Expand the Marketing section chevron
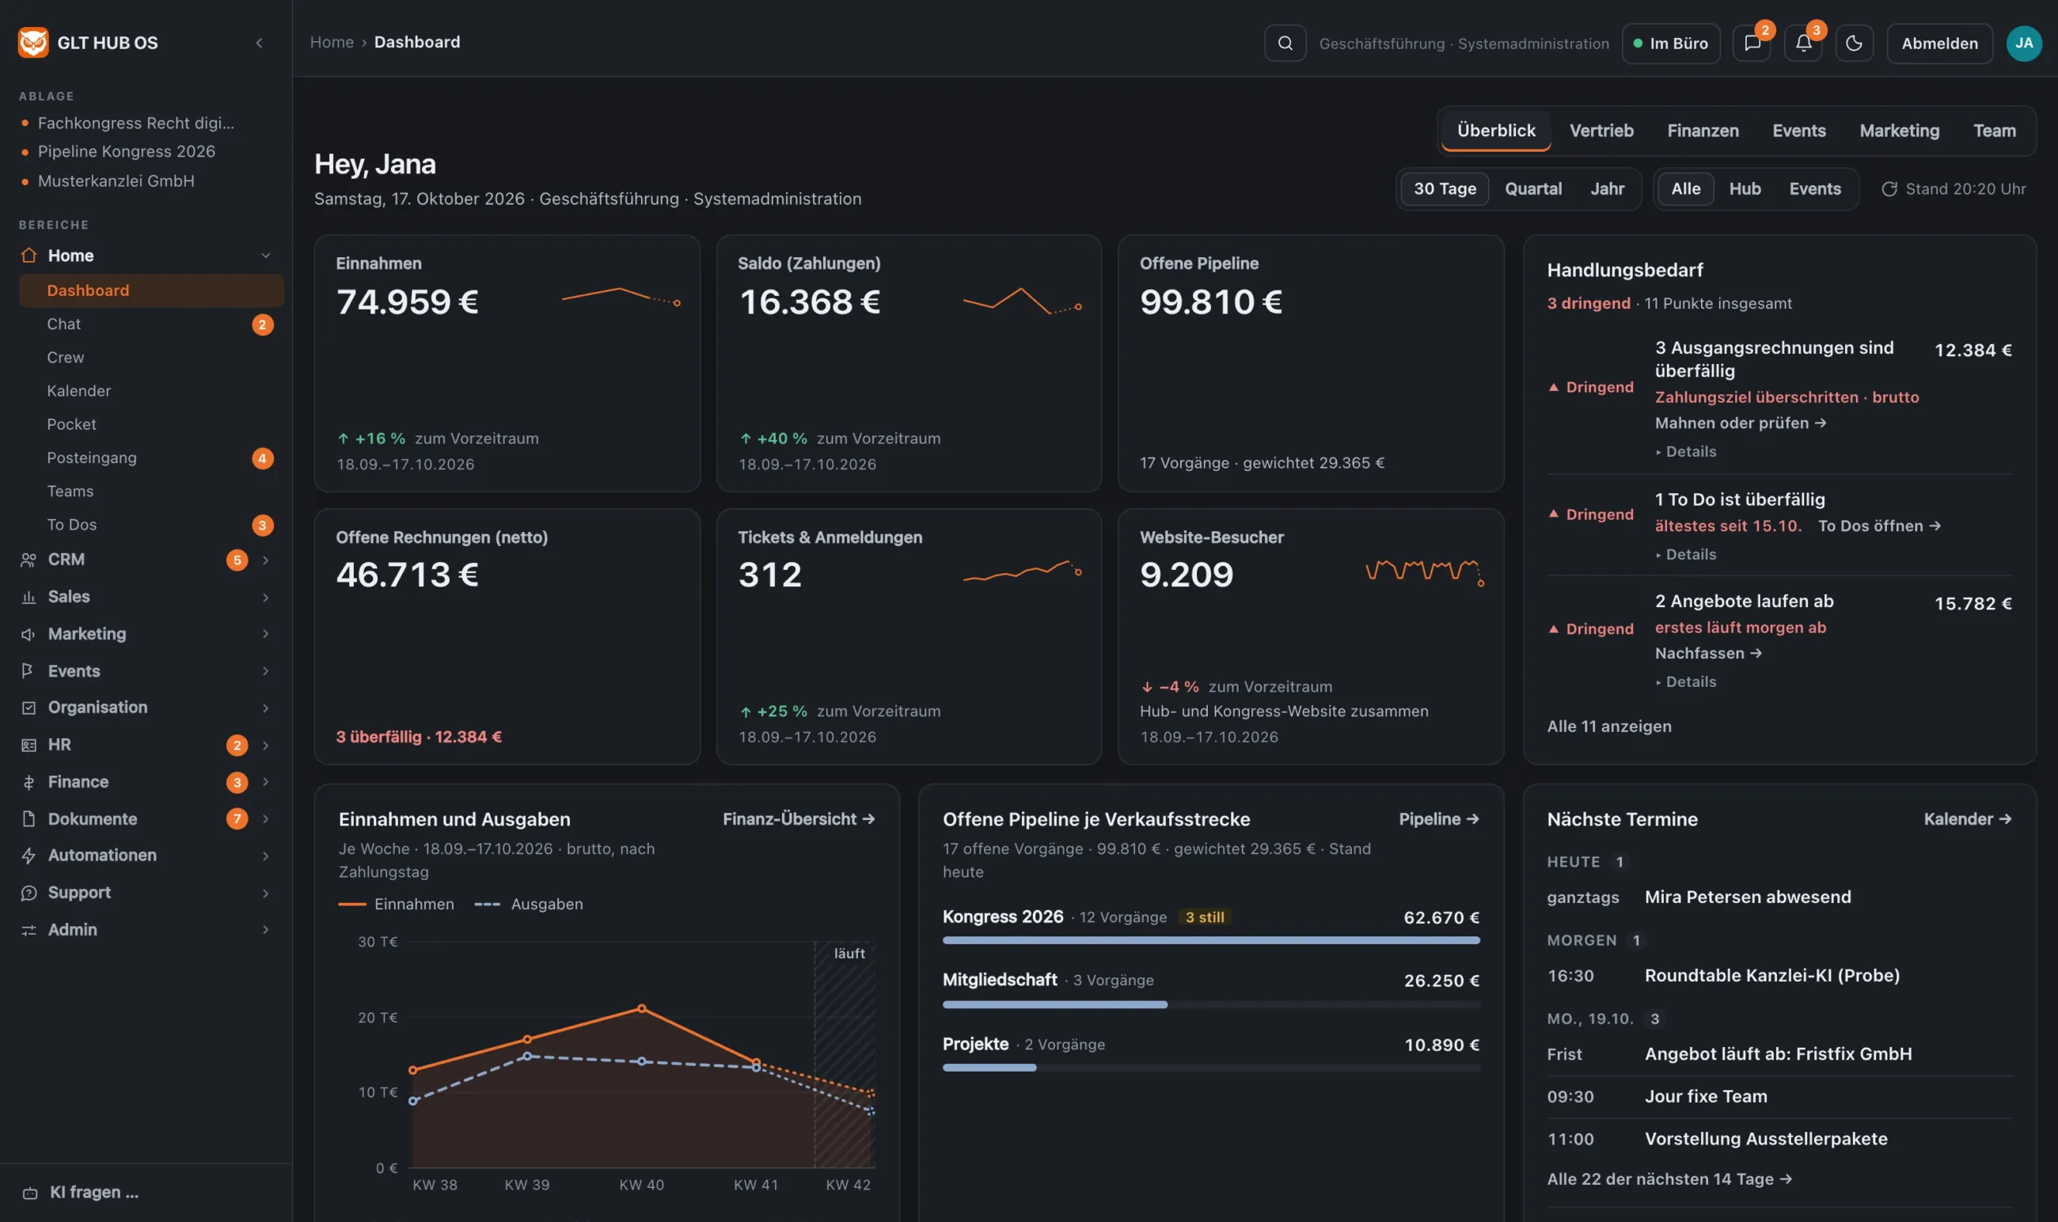Image resolution: width=2058 pixels, height=1222 pixels. [x=265, y=634]
